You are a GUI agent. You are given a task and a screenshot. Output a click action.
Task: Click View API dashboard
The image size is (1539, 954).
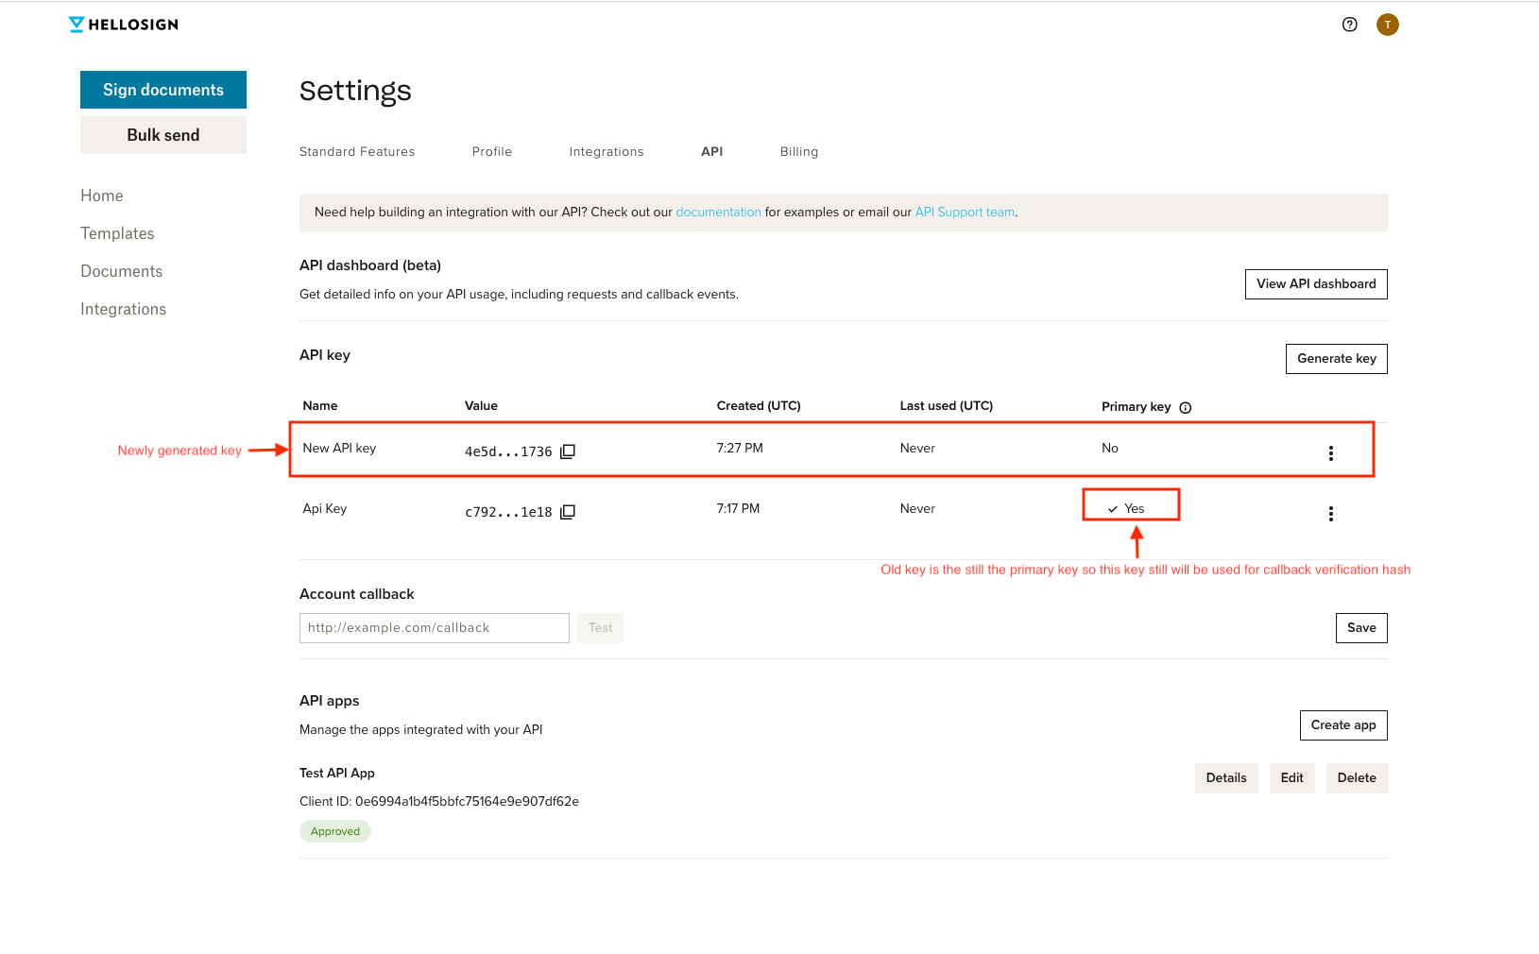click(1315, 283)
